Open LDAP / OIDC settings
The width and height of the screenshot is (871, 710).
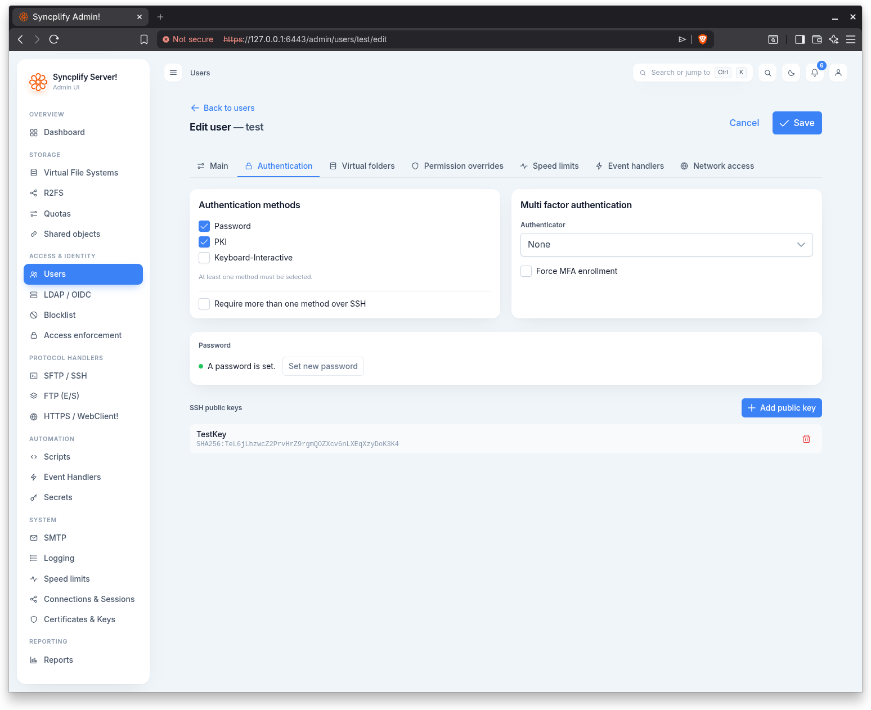click(83, 295)
